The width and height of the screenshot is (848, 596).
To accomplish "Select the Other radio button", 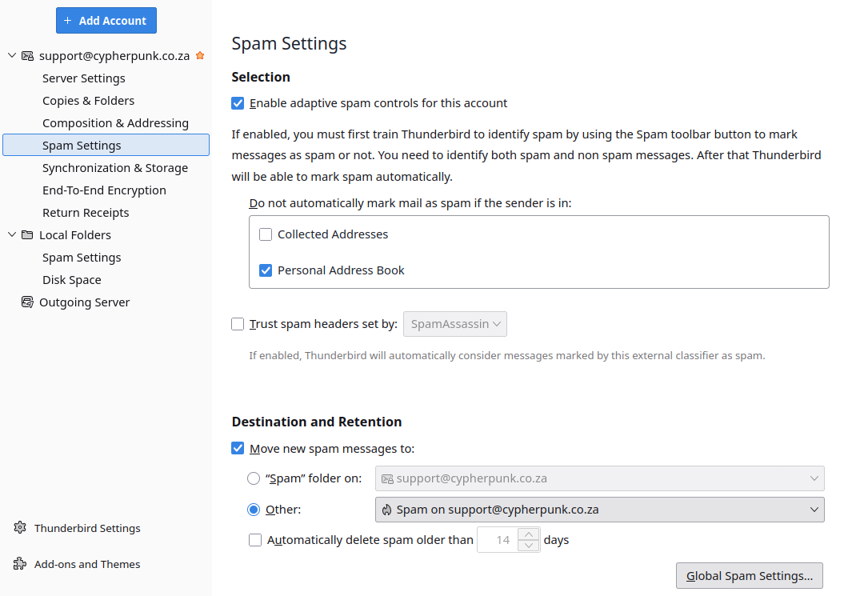I will [x=254, y=510].
